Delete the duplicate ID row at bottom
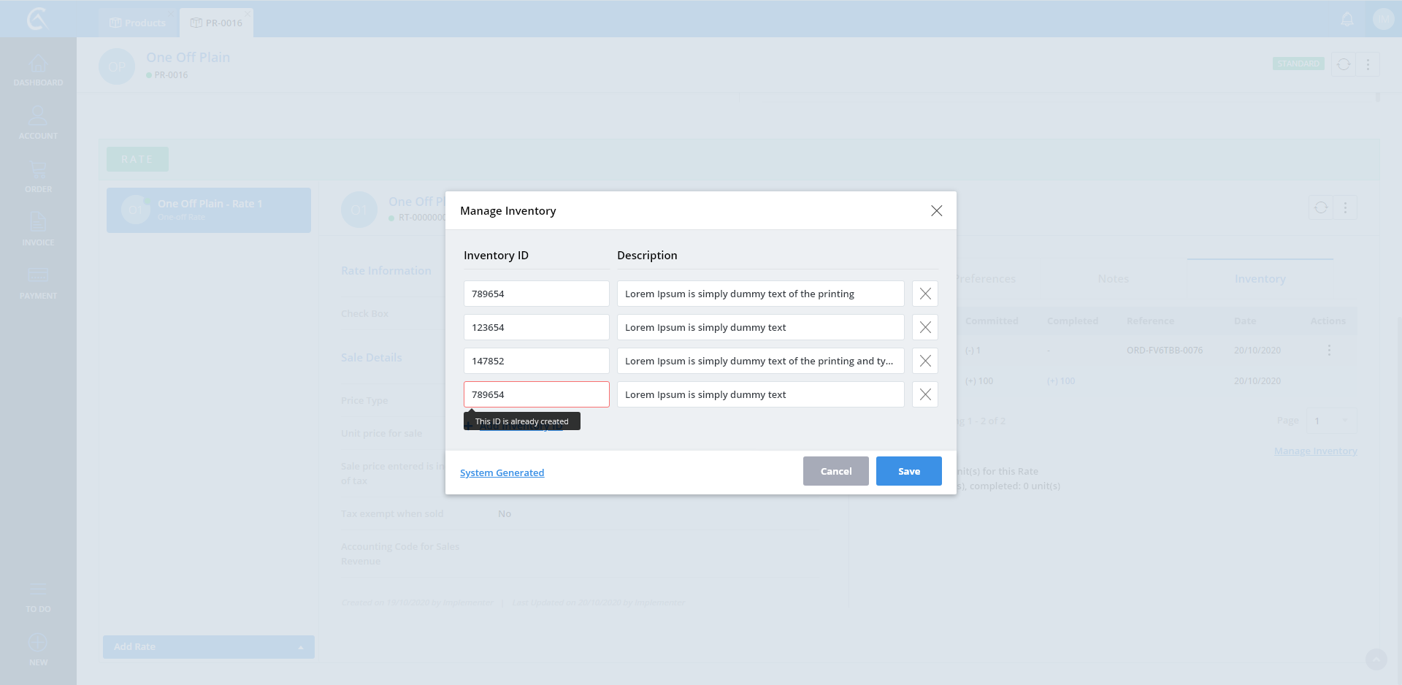Image resolution: width=1402 pixels, height=685 pixels. [x=924, y=394]
